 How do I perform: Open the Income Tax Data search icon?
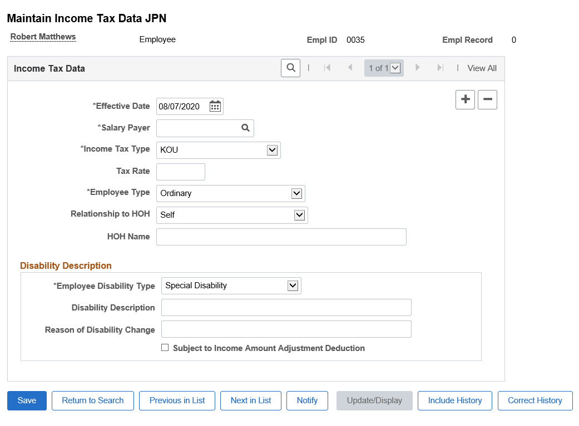click(x=290, y=68)
